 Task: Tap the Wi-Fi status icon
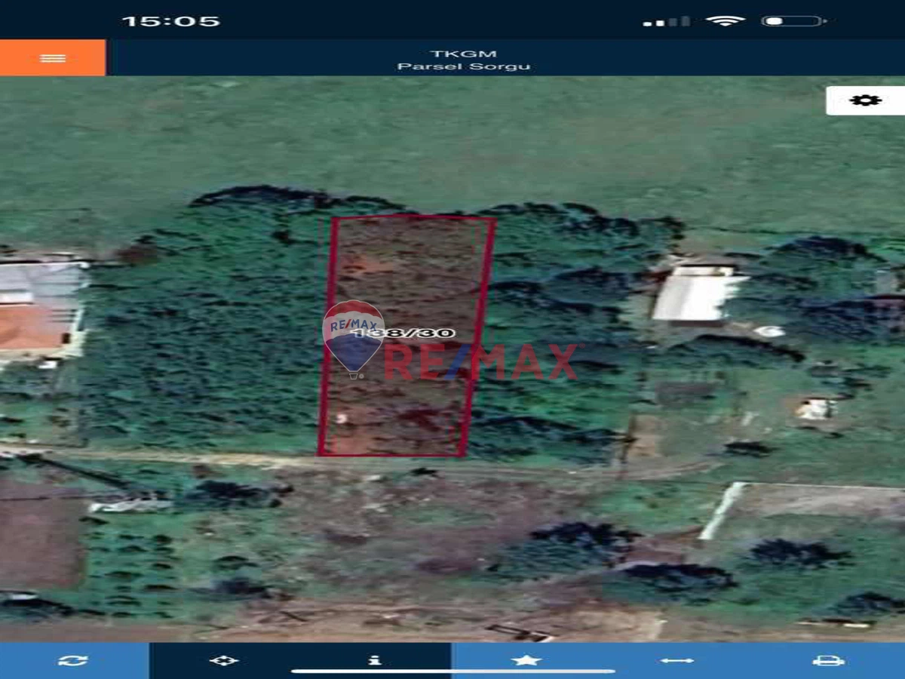coord(725,21)
